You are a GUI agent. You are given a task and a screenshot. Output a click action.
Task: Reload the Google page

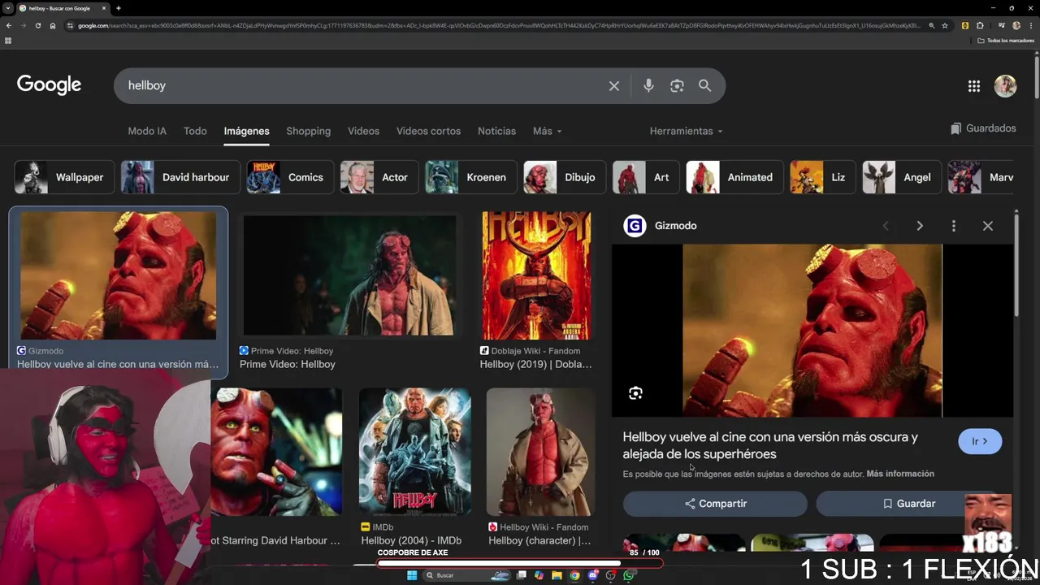click(x=37, y=26)
